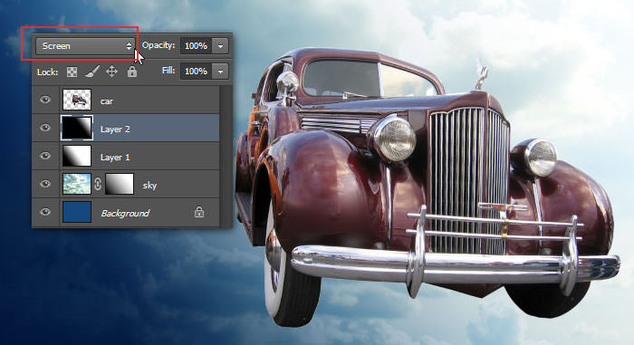Hide the sky layer with eye icon

(45, 184)
